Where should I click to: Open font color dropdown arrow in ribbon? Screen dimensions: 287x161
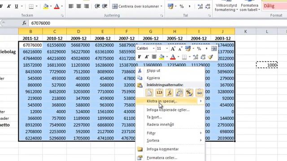click(62, 6)
